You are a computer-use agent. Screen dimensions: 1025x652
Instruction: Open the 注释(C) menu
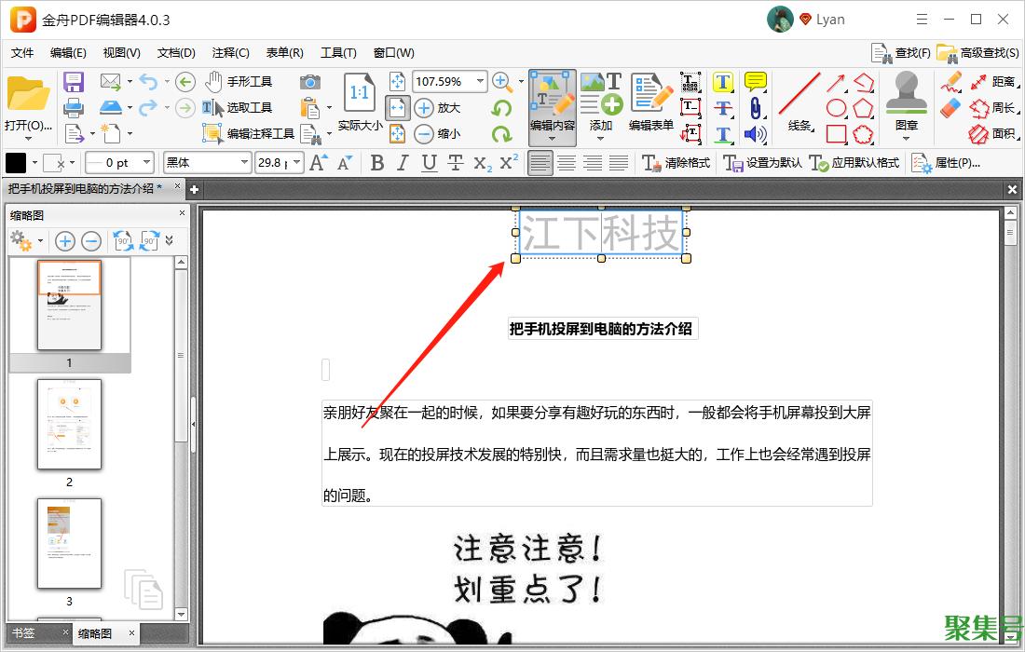(x=230, y=53)
